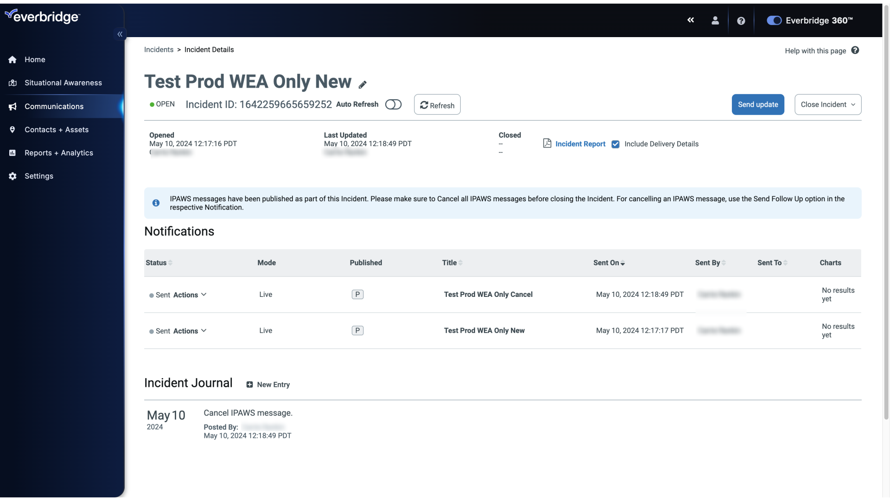Enable the Everbridge 360 toggle

(773, 20)
